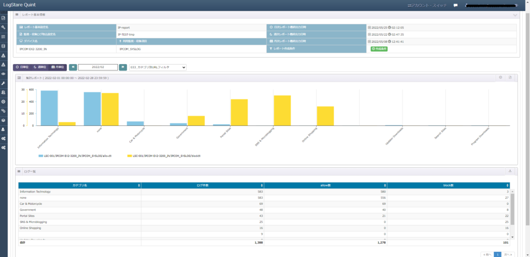This screenshot has width=530, height=257.
Task: Click the IPCOM_SYSLOG collection item value
Action: tap(130, 49)
